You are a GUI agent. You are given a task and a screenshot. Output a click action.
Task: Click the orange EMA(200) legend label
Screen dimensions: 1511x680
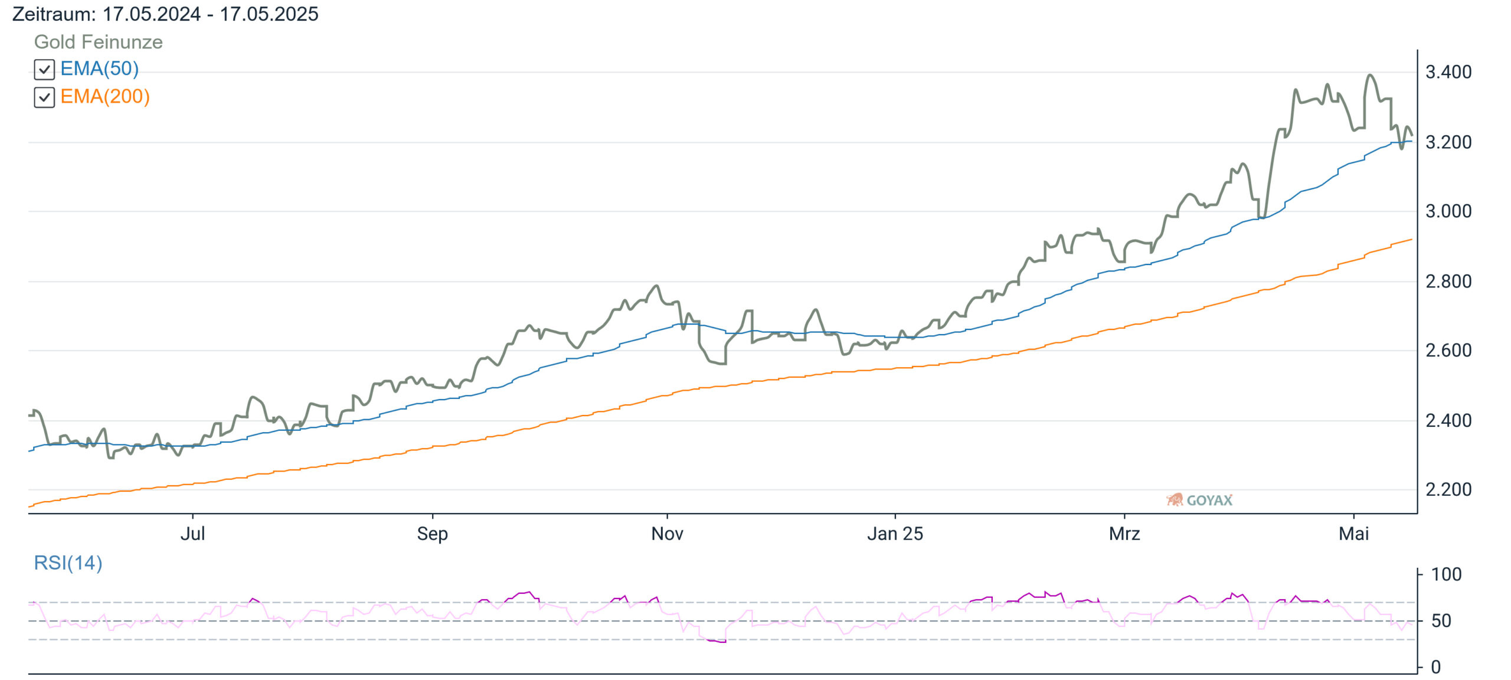coord(105,96)
